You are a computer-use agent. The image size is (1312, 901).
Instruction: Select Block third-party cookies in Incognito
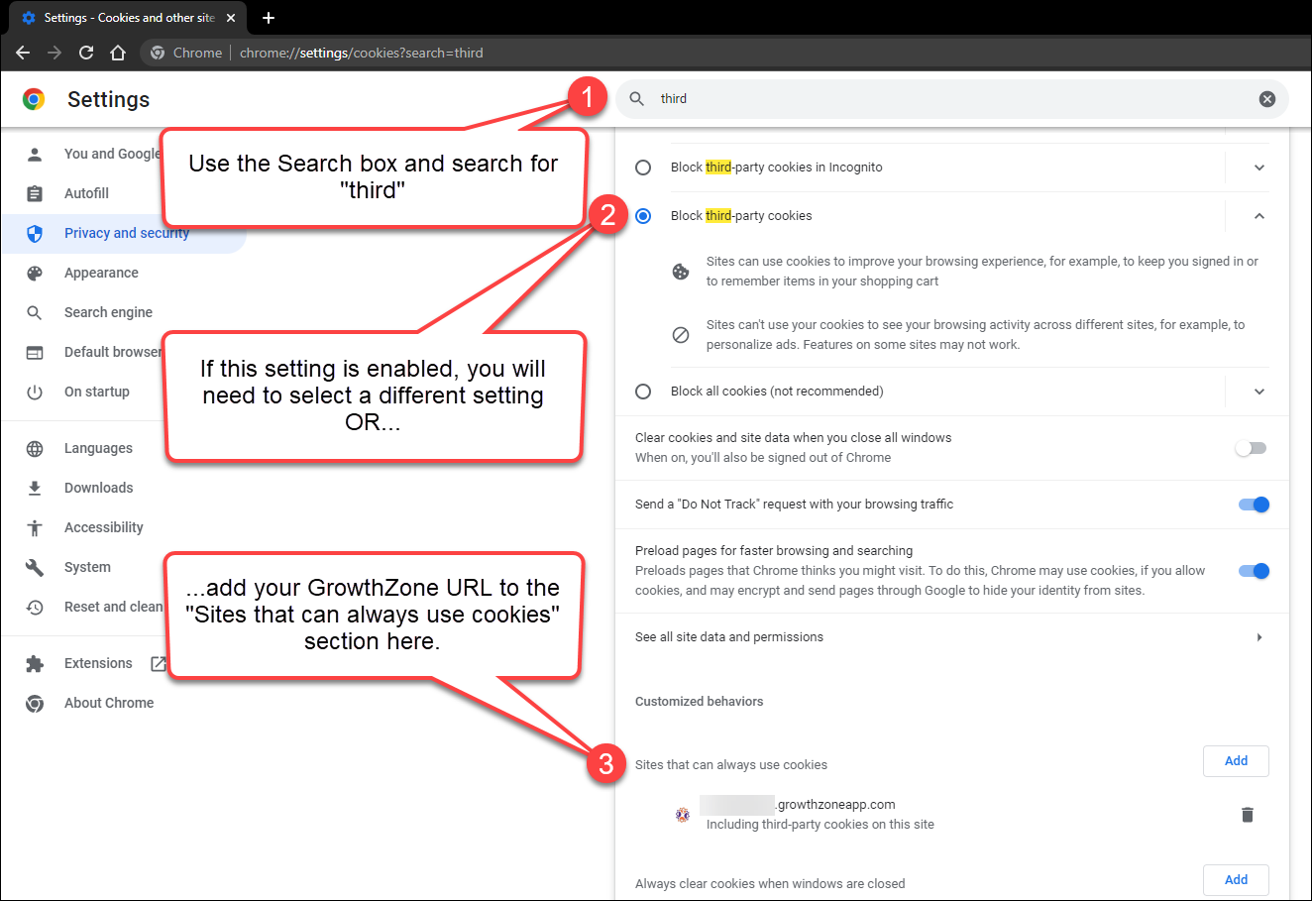[643, 168]
